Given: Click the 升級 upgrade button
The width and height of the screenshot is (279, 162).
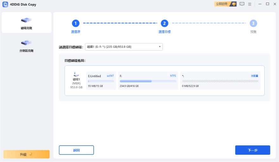Looking at the screenshot, I should click(26, 154).
